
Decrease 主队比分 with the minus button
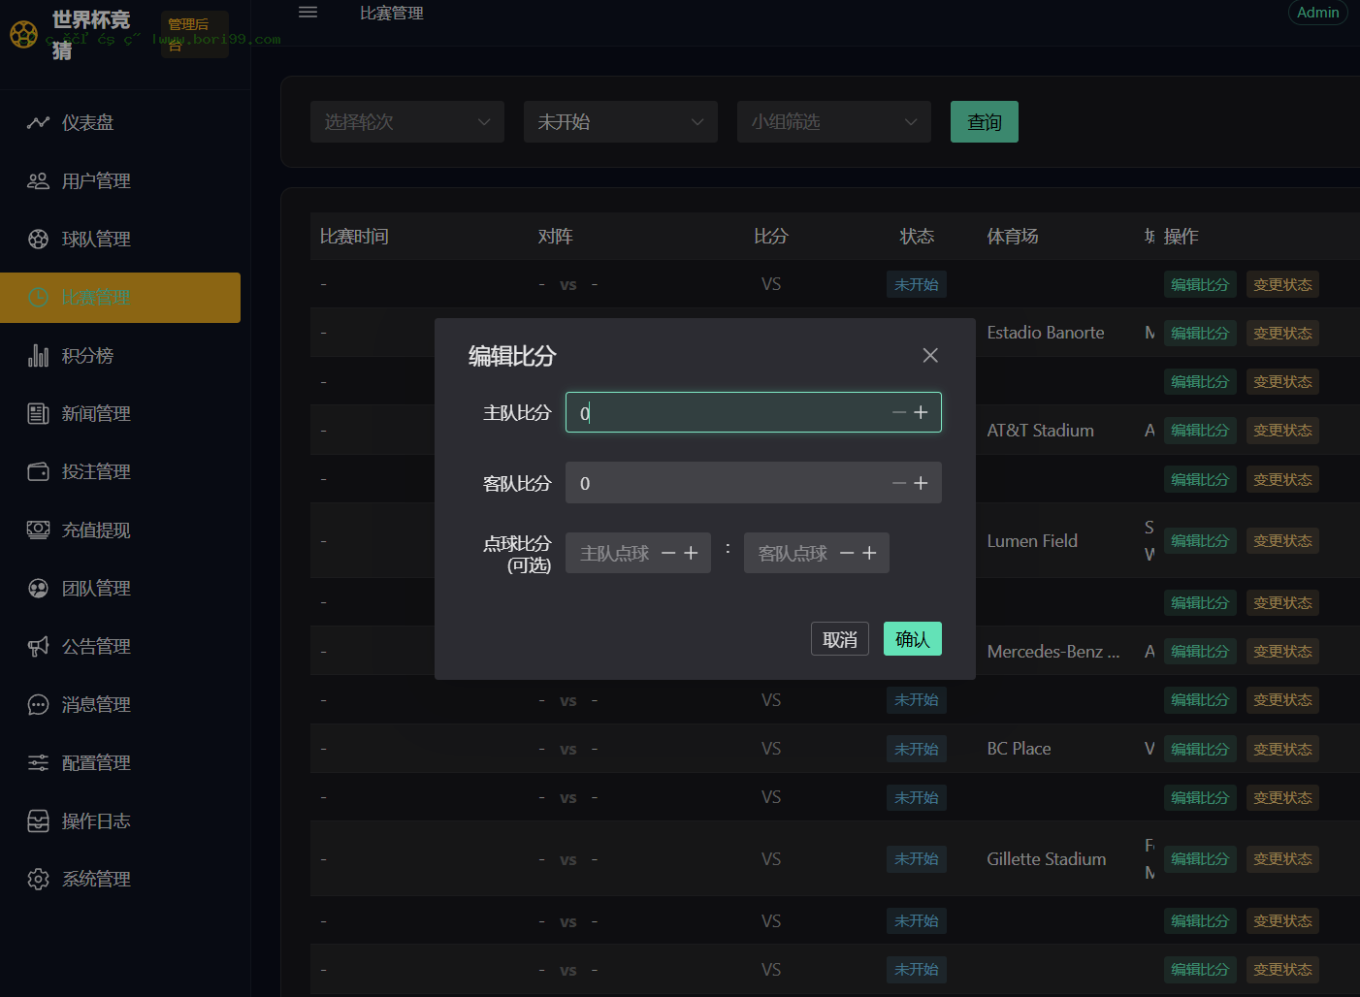click(x=899, y=412)
